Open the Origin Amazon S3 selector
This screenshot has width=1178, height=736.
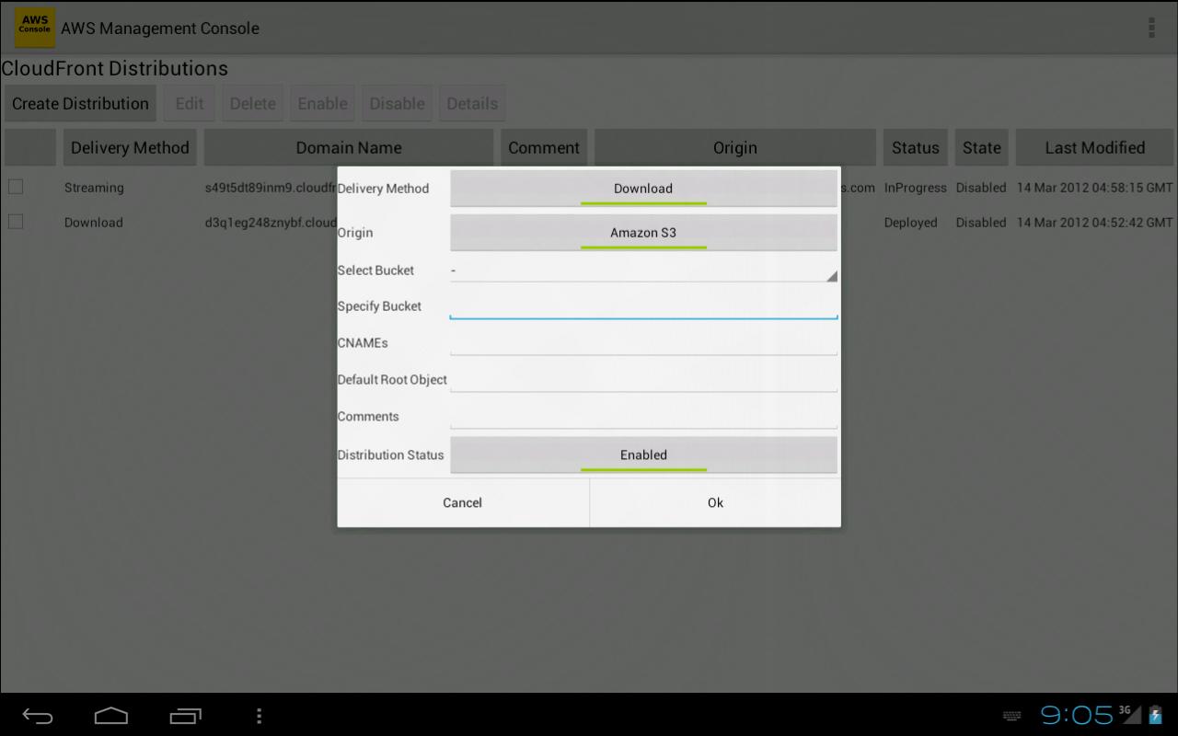point(643,232)
